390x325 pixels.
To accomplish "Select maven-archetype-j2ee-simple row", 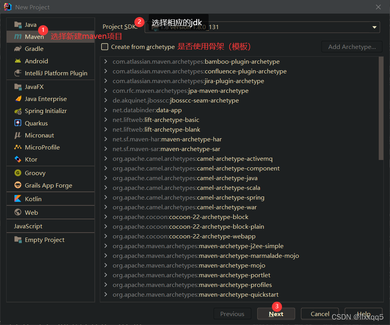I will pos(239,246).
